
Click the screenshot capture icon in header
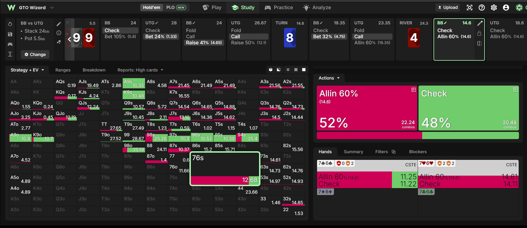pyautogui.click(x=470, y=7)
